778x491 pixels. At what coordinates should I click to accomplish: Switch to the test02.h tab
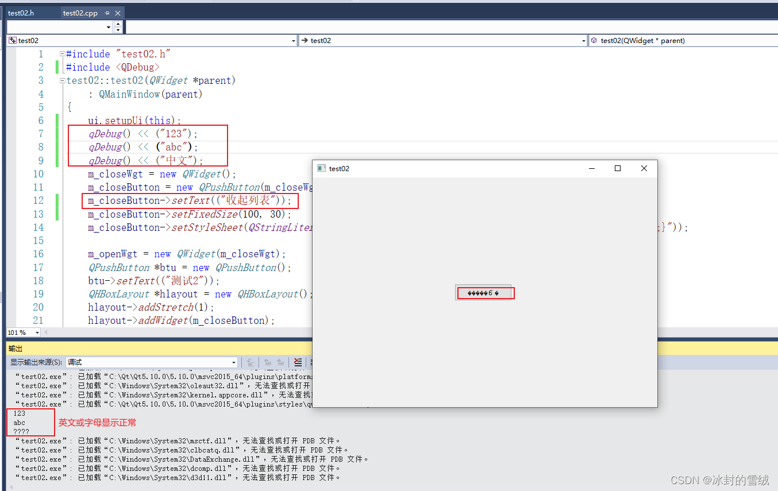click(x=21, y=13)
